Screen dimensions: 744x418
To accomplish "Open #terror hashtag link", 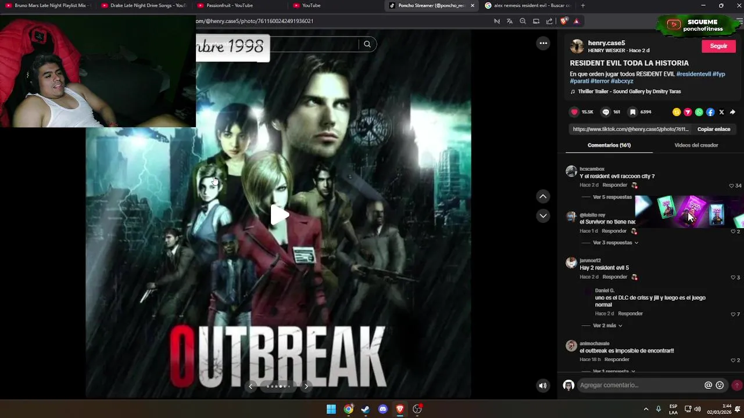I will click(599, 81).
